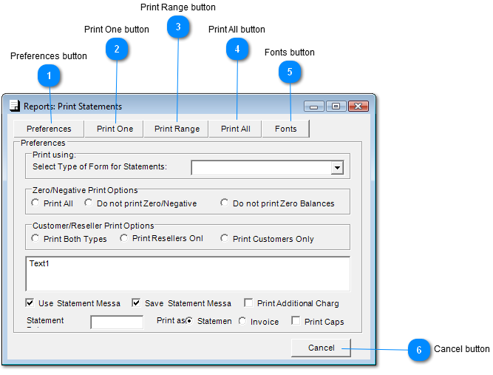493x375 pixels.
Task: Toggle Use Statement Message checkbox
Action: (x=30, y=303)
